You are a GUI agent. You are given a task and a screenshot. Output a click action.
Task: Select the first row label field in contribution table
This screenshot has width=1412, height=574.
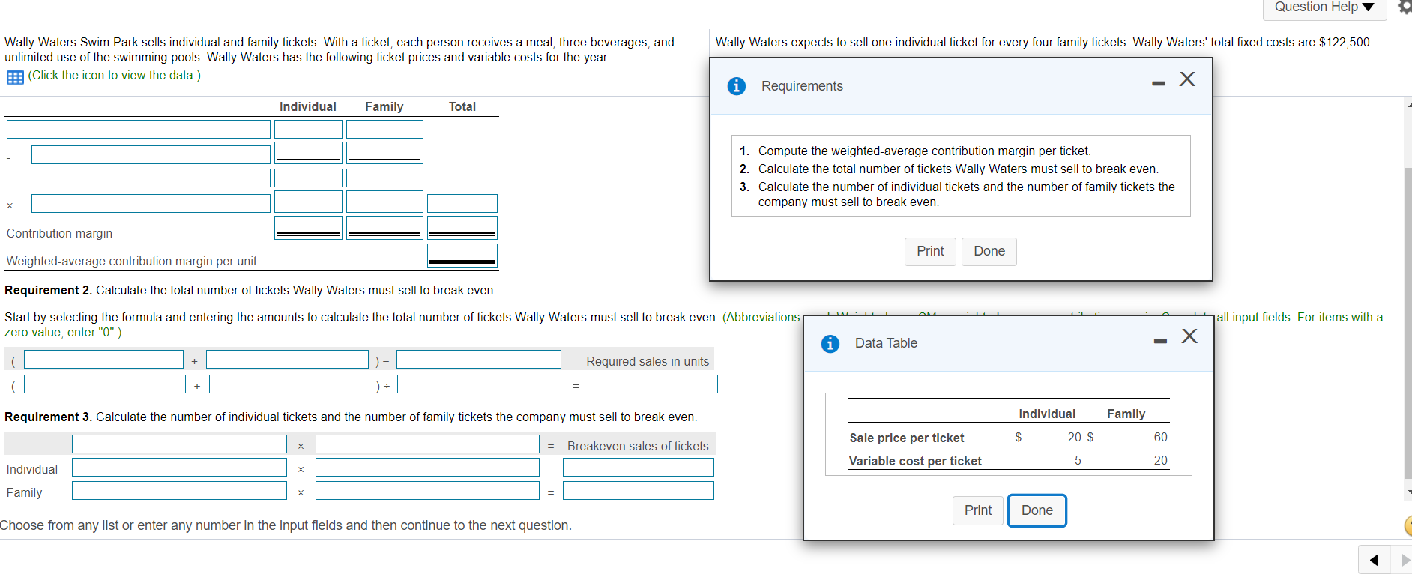tap(139, 130)
